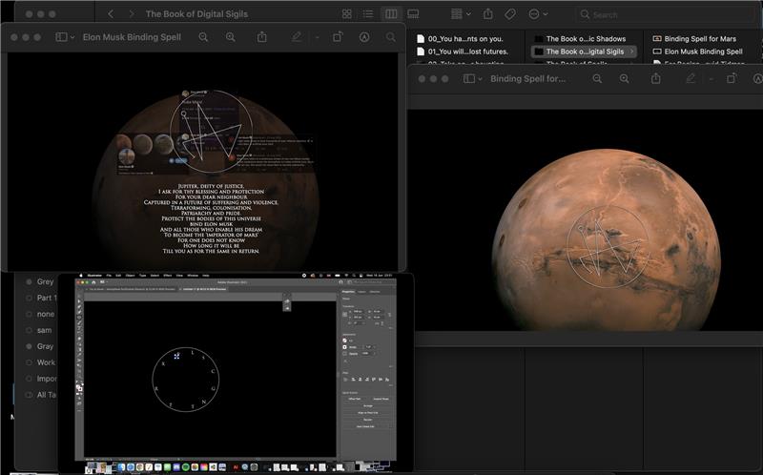Click the Finder tags icon in toolbar
Image resolution: width=763 pixels, height=475 pixels.
pos(510,14)
